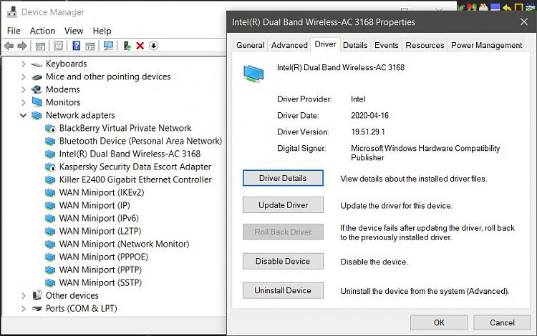
Task: Click the WAN Miniport (SSTP) adapter icon
Action: pos(50,283)
